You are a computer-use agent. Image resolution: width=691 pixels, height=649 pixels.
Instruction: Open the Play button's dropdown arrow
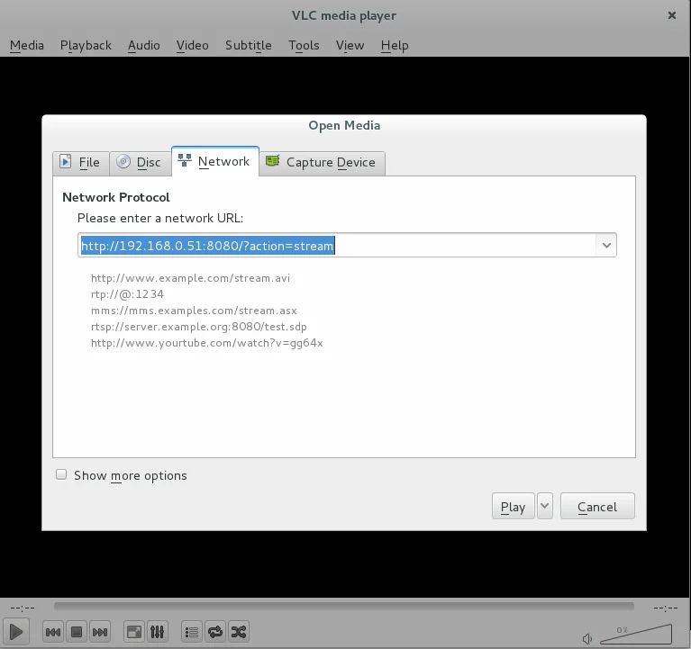click(545, 506)
